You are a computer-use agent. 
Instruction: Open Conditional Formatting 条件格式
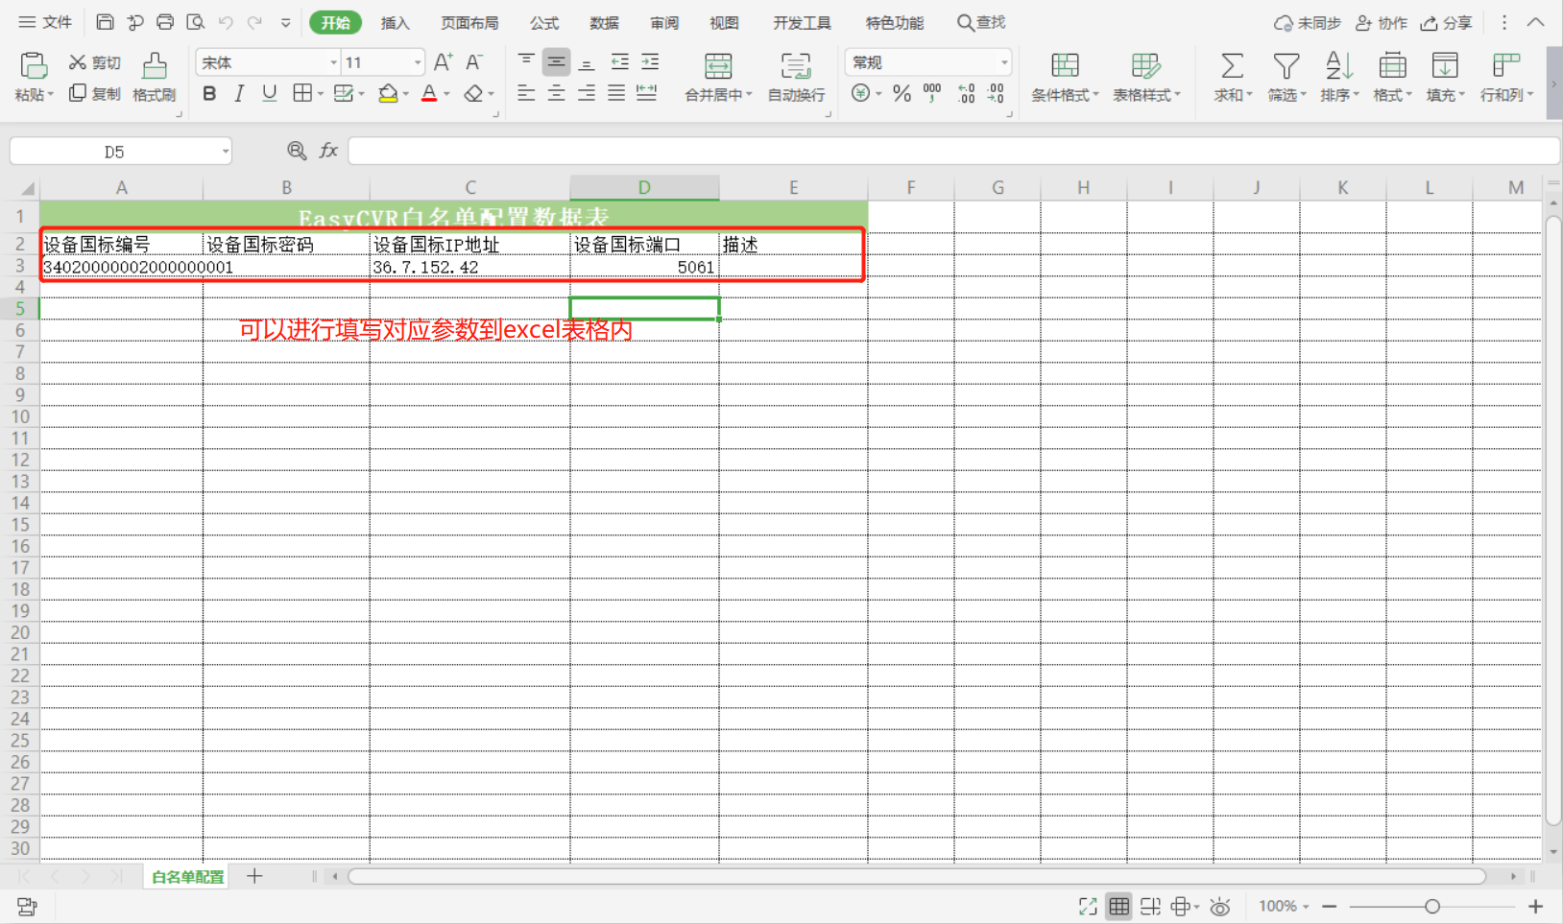1065,77
